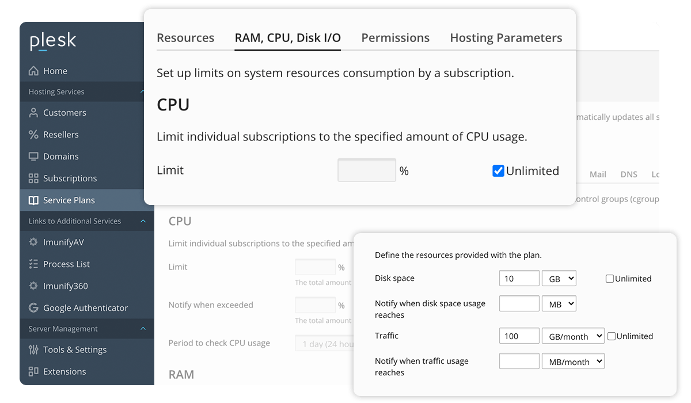Switch to the Hosting Parameters tab
Screen dimensions: 691x403
tap(506, 38)
